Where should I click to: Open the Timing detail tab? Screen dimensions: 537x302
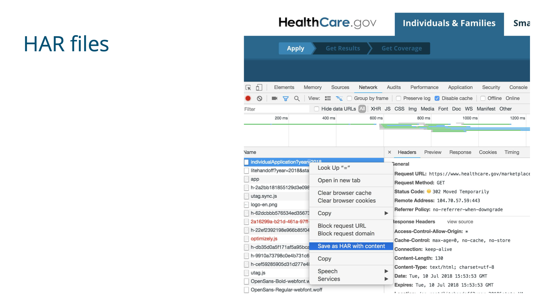pos(512,152)
